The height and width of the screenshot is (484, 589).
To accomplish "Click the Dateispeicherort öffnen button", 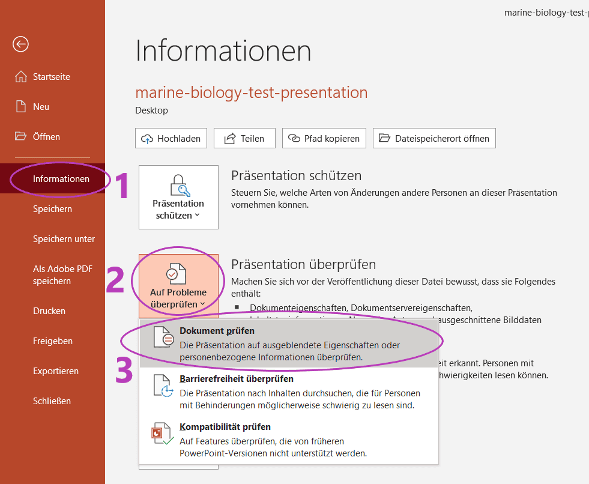I will [434, 138].
